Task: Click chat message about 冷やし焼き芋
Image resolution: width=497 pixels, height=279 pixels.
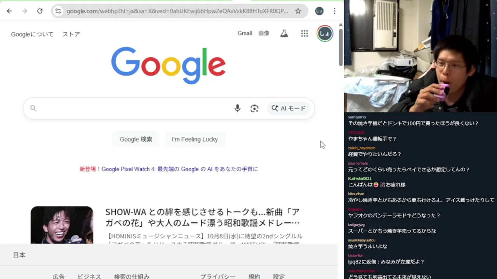Action: click(421, 200)
